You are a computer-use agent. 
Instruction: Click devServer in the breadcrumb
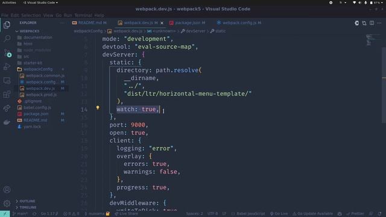click(195, 31)
